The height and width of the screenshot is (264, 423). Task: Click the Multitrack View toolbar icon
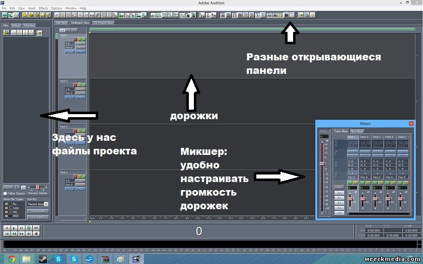tap(11, 15)
